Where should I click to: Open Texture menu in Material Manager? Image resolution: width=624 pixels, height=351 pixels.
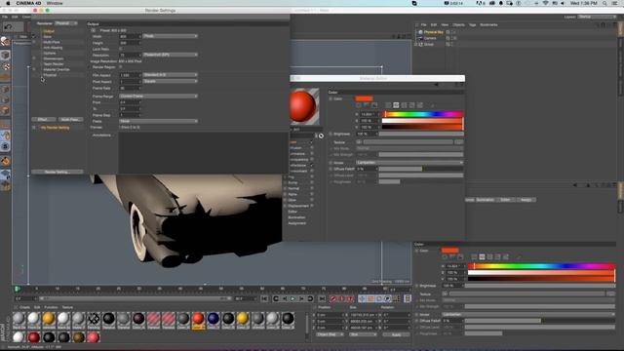click(x=67, y=308)
